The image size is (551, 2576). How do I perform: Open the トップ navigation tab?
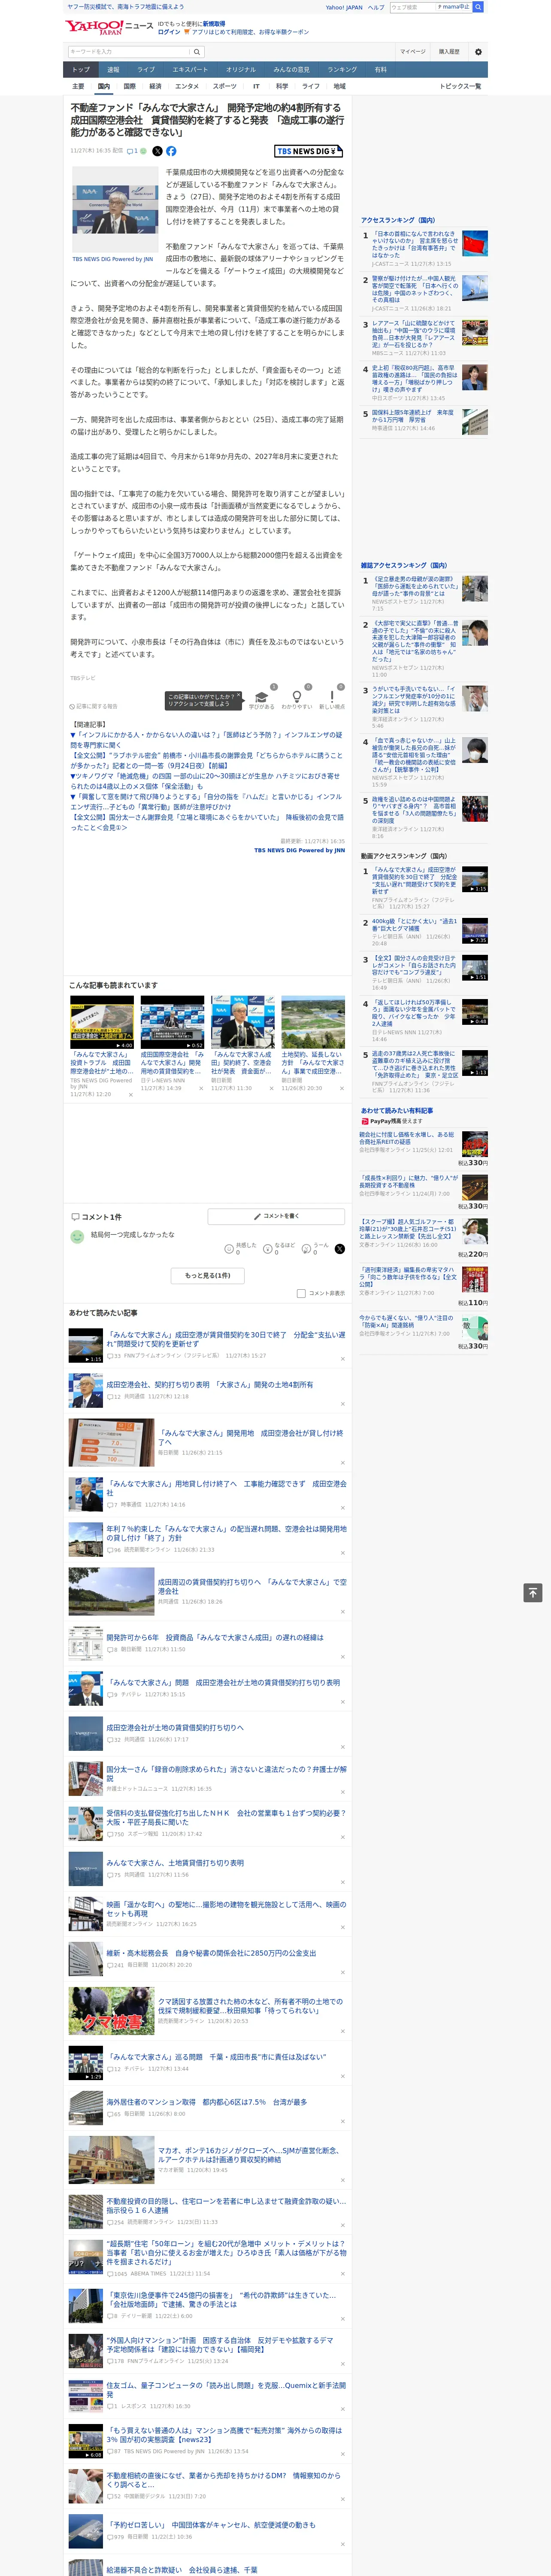point(81,70)
